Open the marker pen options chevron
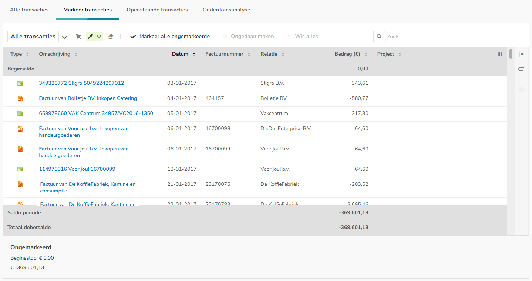The width and height of the screenshot is (532, 281). pos(99,37)
